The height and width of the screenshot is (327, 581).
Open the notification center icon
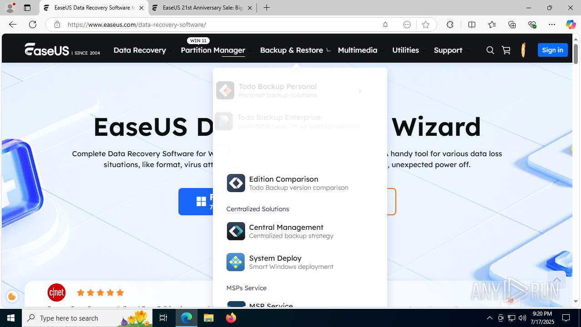click(x=566, y=318)
